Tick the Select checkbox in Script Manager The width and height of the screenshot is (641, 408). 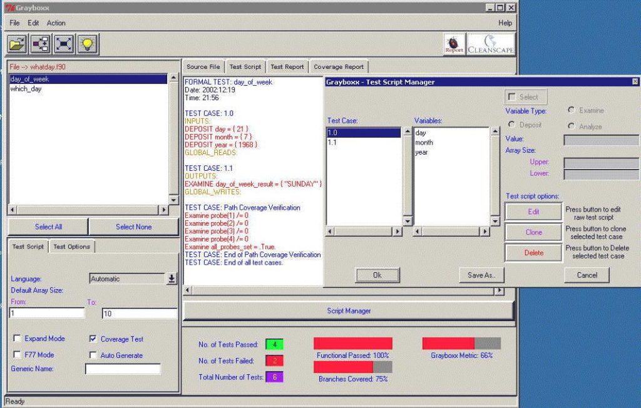(x=511, y=97)
